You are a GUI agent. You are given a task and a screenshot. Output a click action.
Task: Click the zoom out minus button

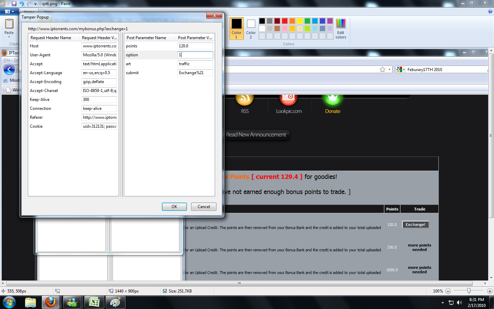pos(448,291)
